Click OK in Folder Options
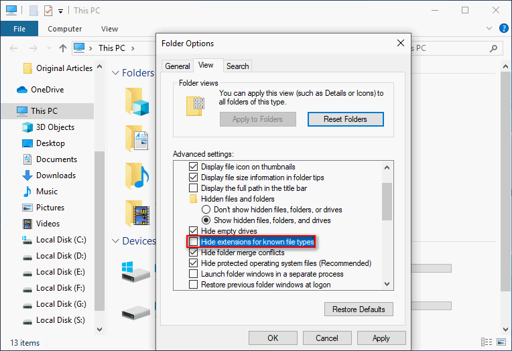 click(273, 338)
